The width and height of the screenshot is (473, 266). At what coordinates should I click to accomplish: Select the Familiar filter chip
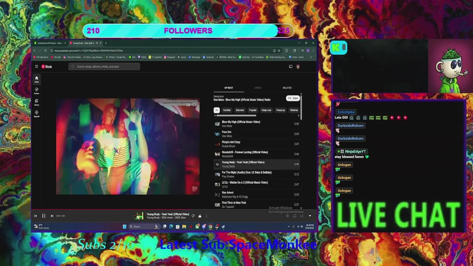click(227, 110)
